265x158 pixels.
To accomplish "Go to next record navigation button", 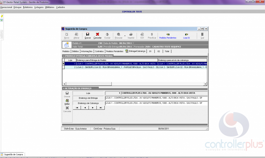I will coord(93,108).
